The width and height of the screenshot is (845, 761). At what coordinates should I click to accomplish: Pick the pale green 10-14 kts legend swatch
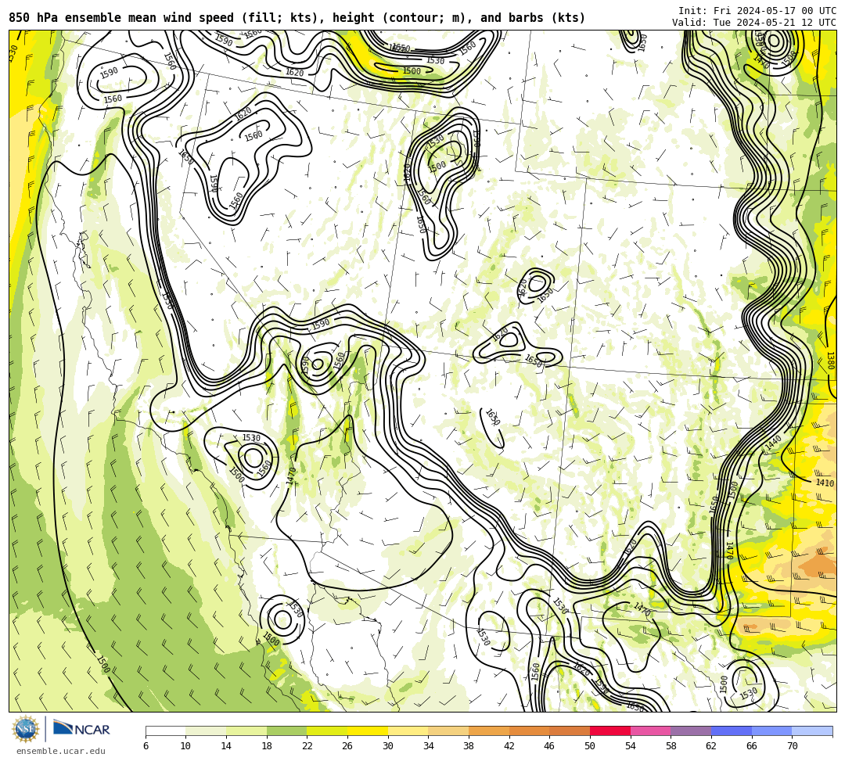(x=206, y=730)
